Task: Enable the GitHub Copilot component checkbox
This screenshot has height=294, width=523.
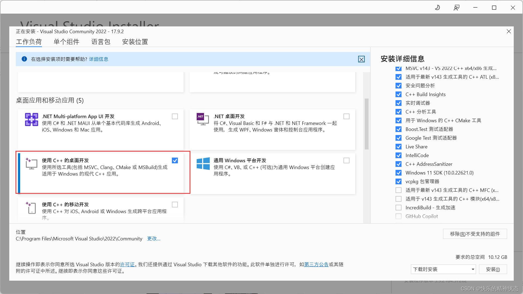Action: (x=399, y=216)
